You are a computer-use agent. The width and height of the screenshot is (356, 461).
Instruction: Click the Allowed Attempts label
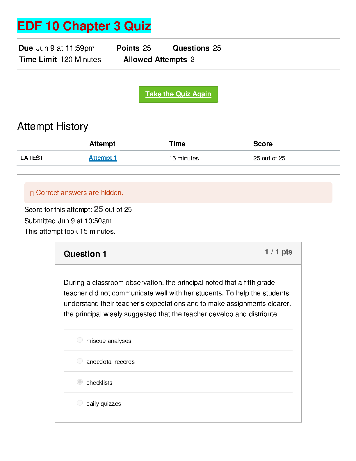(155, 60)
